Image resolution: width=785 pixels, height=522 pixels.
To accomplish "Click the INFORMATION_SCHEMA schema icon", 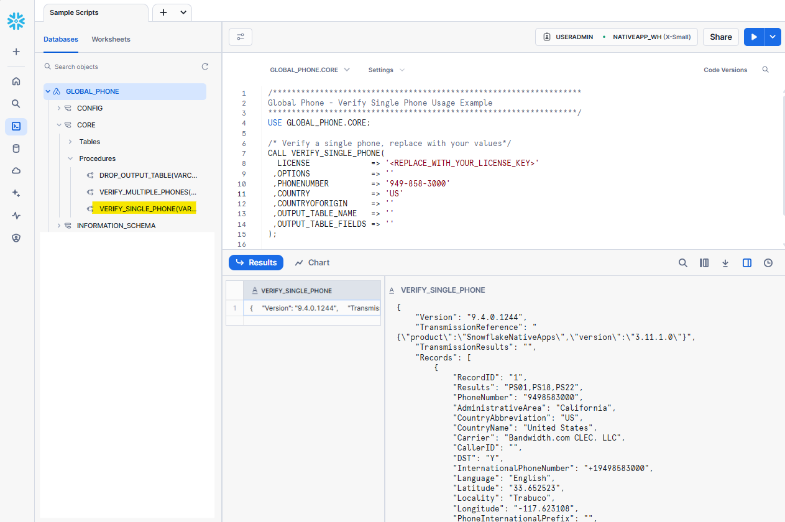I will 68,226.
